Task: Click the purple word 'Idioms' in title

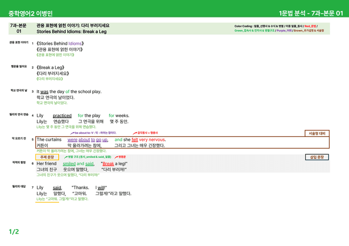Action: click(75, 43)
